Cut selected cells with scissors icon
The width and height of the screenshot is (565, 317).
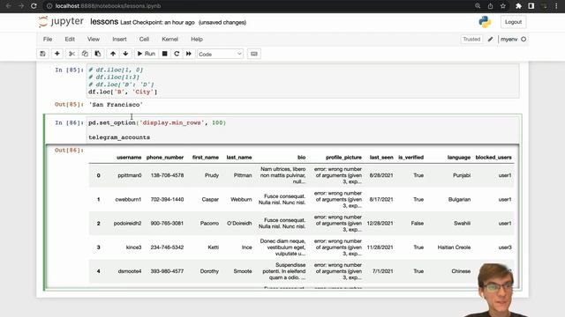click(72, 54)
